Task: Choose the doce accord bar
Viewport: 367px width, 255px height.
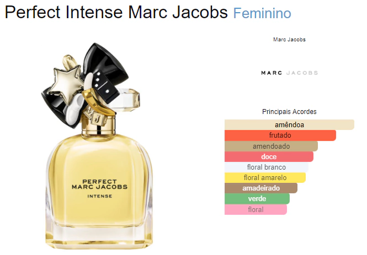Action: (x=269, y=156)
